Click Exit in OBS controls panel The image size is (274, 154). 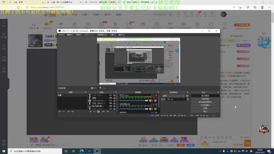coord(205,112)
